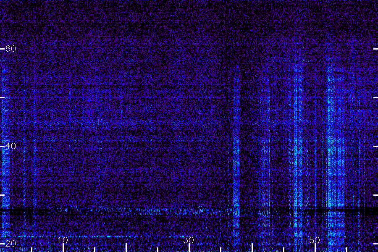Click the "50" horizontal axis label
The image size is (378, 252).
tap(315, 240)
